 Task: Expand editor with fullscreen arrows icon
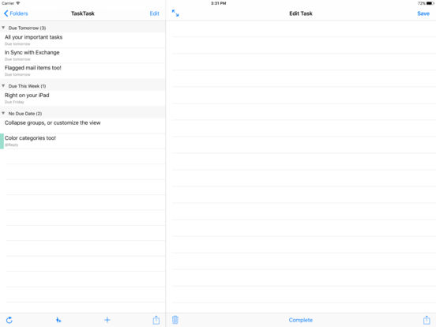tap(175, 13)
